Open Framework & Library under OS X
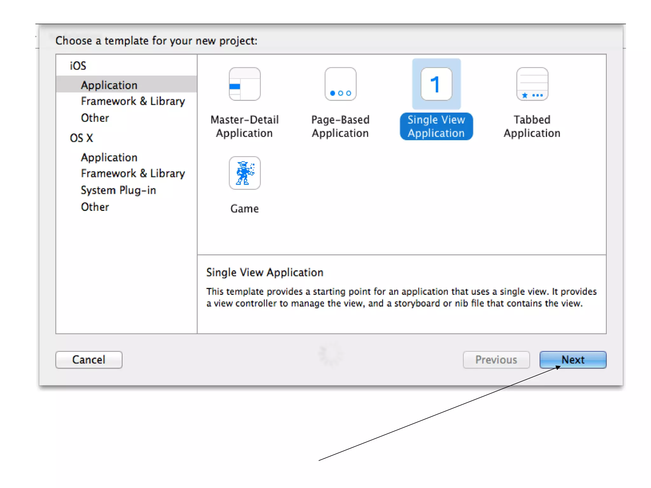Viewport: 651px width, 488px height. pos(133,173)
